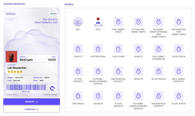Click the SHOW OFF button
Image resolution: width=195 pixels, height=116 pixels.
pyautogui.click(x=32, y=102)
